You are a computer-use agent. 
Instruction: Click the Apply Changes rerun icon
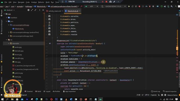point(132,6)
